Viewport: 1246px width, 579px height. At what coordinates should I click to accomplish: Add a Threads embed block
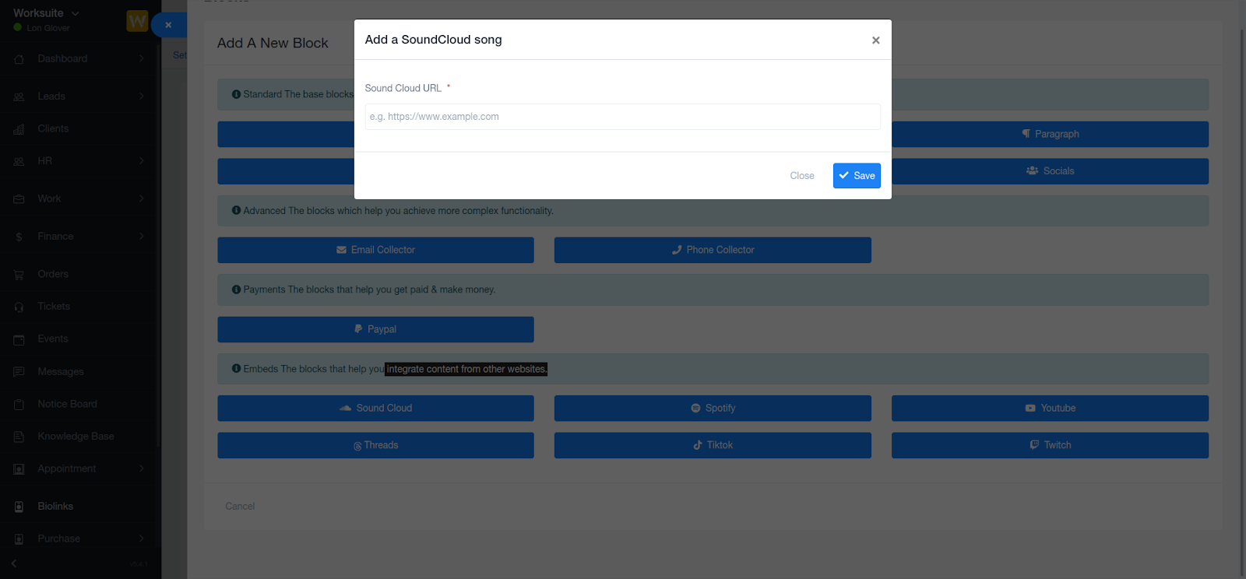click(375, 445)
